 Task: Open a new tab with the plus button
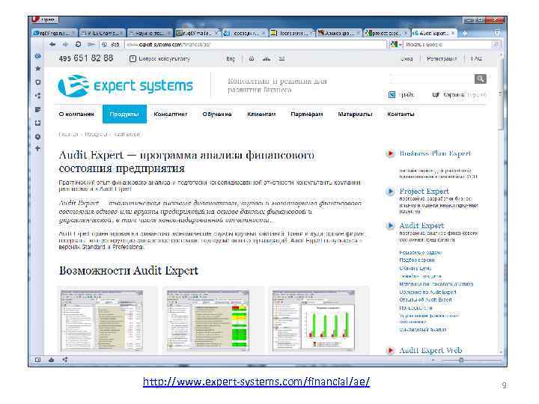click(465, 33)
